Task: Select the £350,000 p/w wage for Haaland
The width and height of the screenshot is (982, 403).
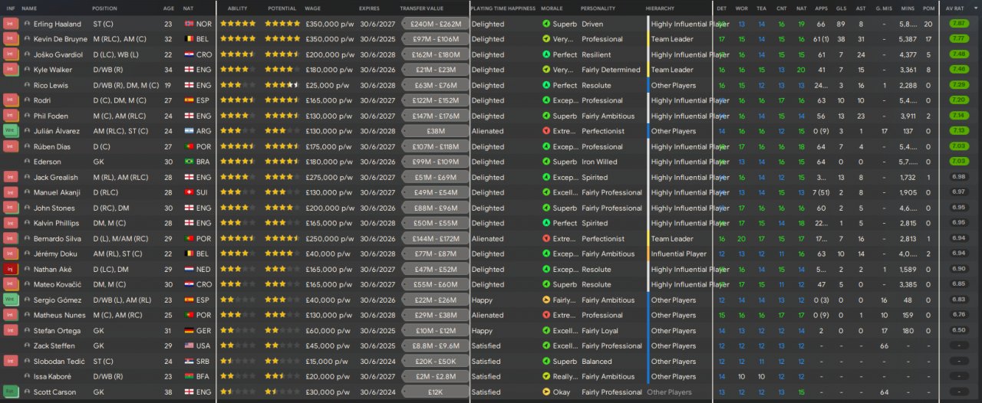Action: coord(330,24)
